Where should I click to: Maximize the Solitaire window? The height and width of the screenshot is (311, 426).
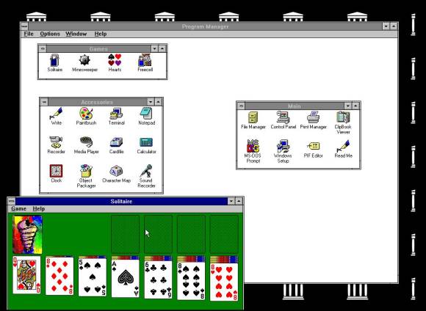tap(239, 202)
